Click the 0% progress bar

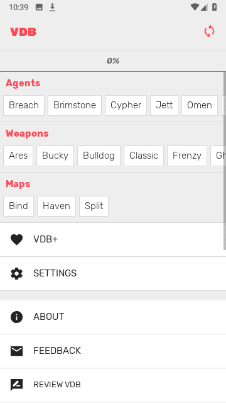click(x=113, y=61)
